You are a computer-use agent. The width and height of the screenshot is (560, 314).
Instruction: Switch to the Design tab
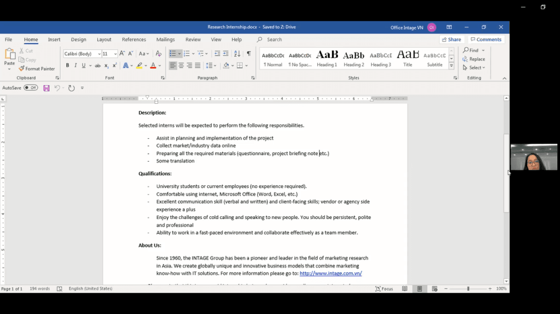click(79, 39)
